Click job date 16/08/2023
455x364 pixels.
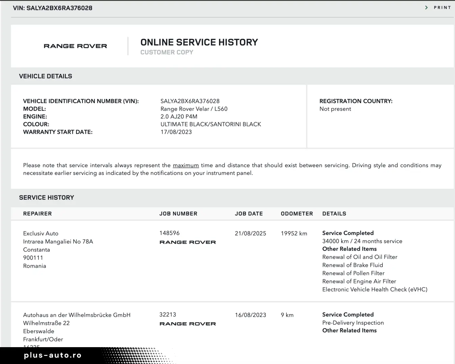pyautogui.click(x=250, y=315)
